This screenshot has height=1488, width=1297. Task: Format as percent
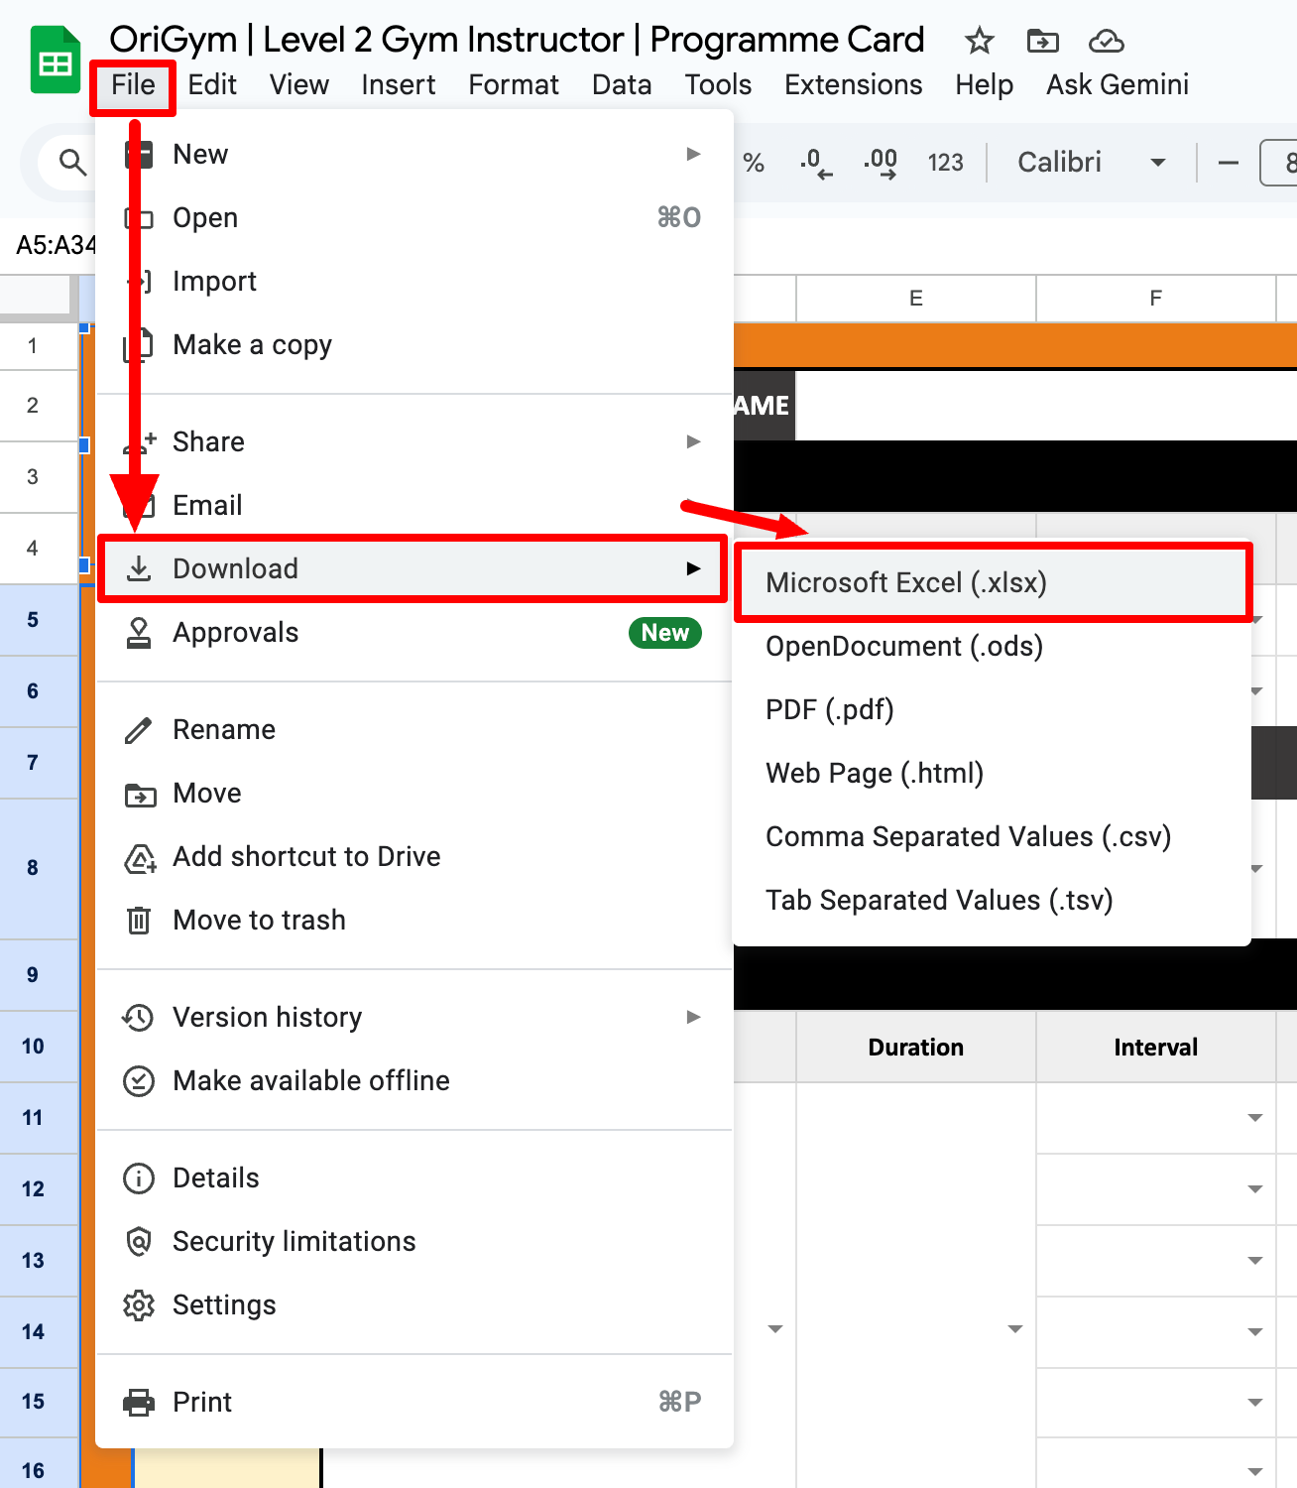click(754, 163)
